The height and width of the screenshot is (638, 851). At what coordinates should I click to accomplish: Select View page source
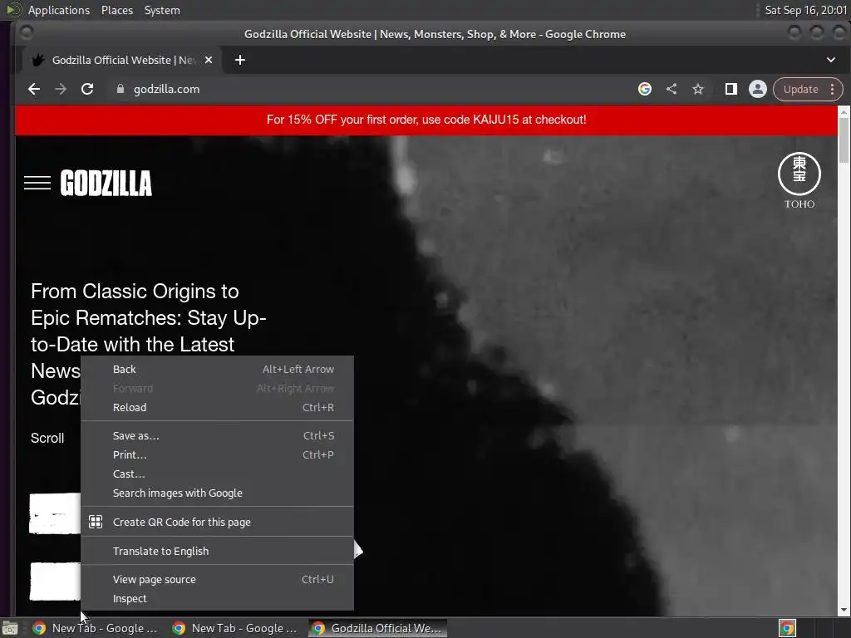(217, 579)
